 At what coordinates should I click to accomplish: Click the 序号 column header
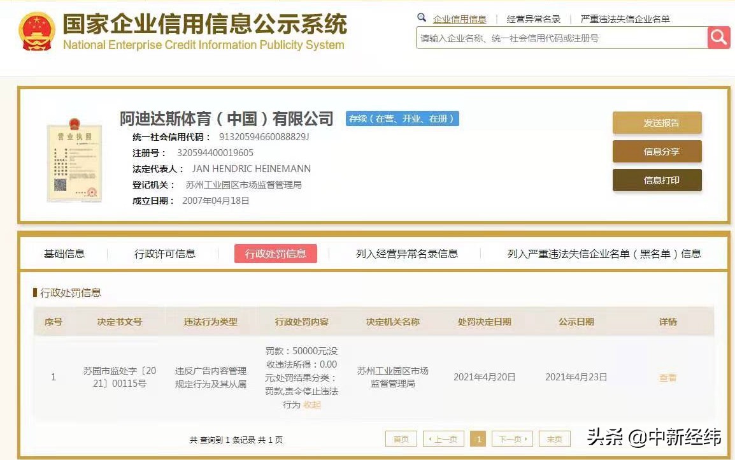53,322
